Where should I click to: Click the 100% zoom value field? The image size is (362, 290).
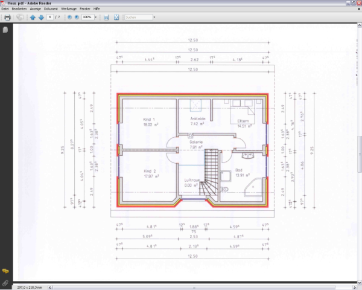(87, 18)
